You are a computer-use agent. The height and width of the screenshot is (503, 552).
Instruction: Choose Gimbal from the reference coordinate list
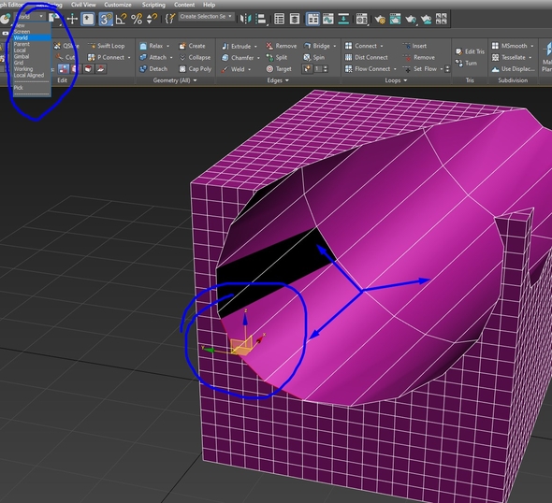[x=22, y=56]
